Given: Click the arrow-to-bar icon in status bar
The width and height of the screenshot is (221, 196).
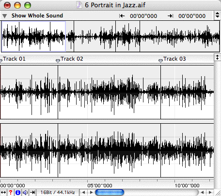Looking at the screenshot, I should pyautogui.click(x=32, y=193).
